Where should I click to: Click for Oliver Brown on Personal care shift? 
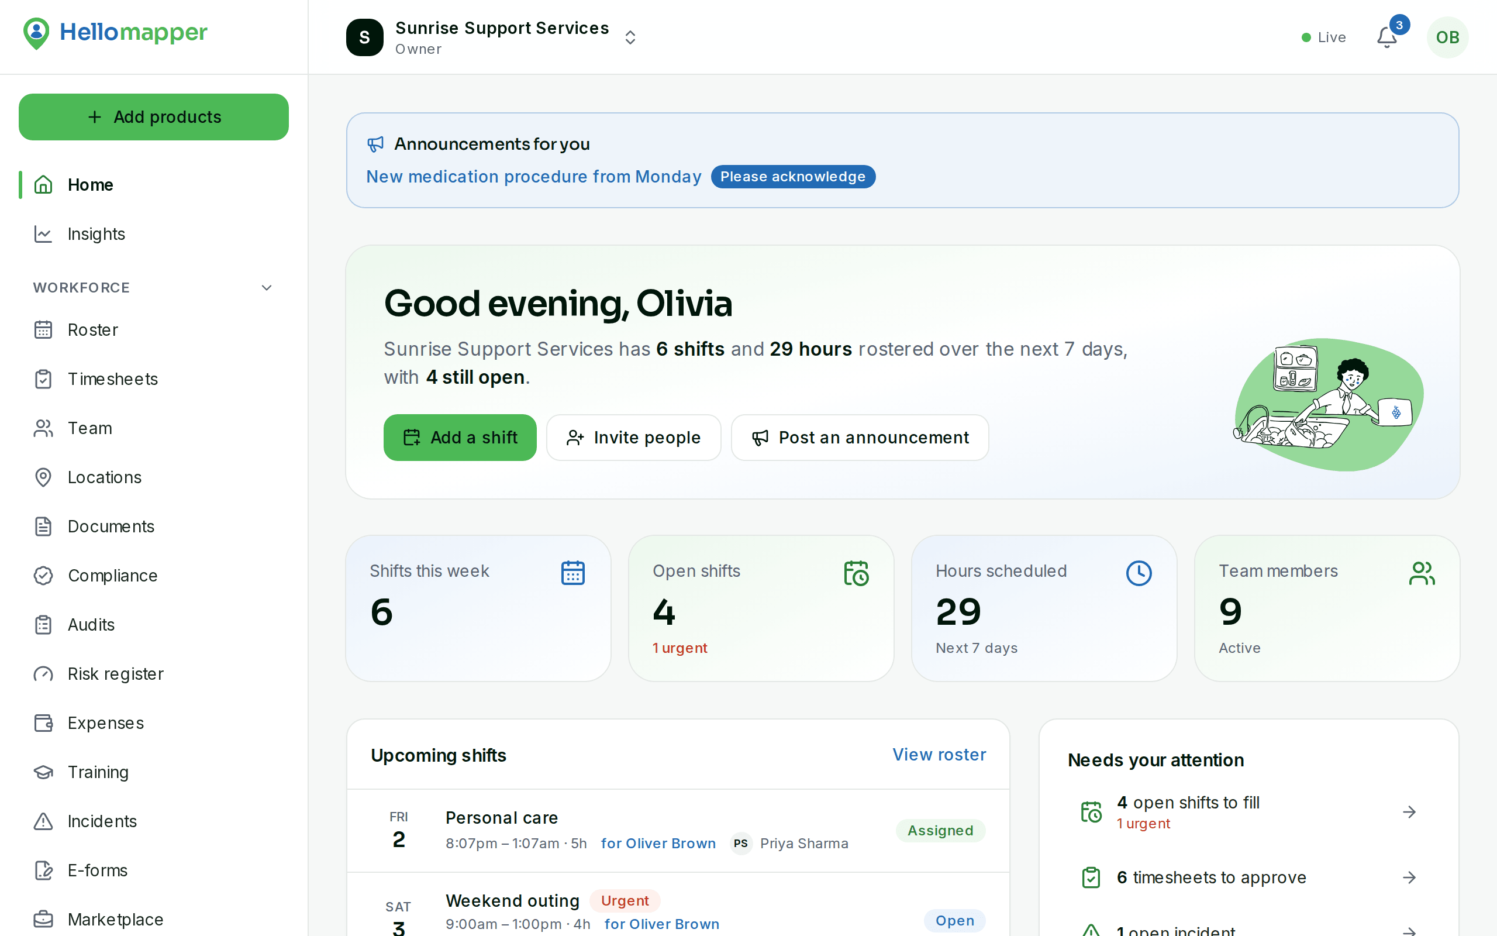(x=658, y=843)
